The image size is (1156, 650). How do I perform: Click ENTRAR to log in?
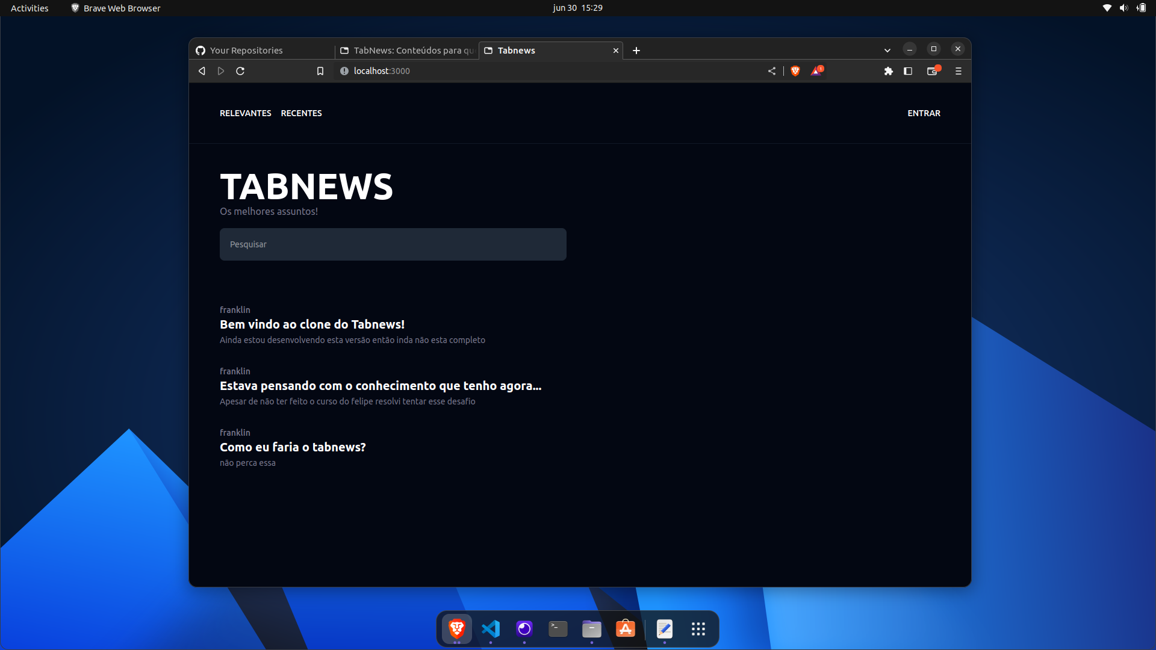coord(924,113)
